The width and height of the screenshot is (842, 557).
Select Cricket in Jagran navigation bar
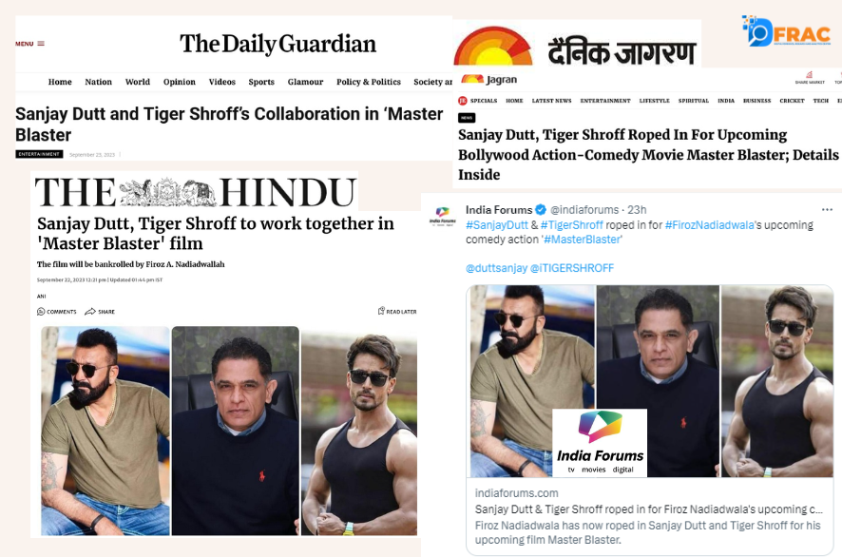pos(792,101)
